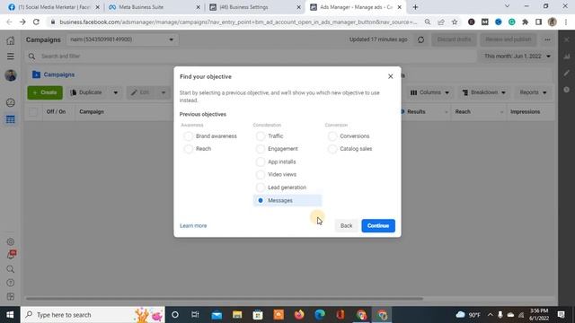The width and height of the screenshot is (575, 323).
Task: Click Discard drafts button
Action: point(454,39)
